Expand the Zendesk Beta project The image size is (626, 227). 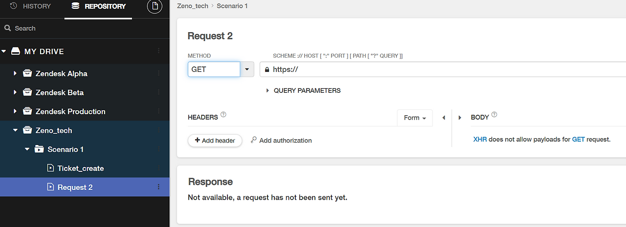[15, 92]
